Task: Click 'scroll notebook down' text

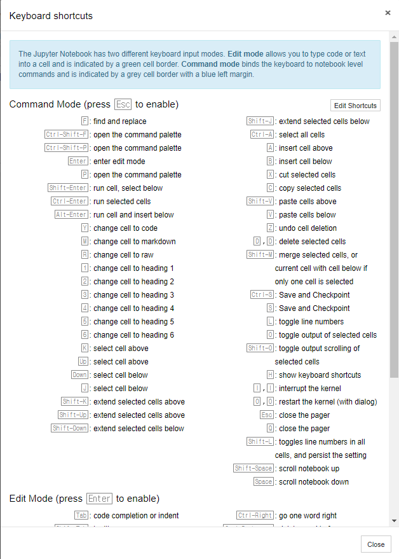Action: point(314,481)
